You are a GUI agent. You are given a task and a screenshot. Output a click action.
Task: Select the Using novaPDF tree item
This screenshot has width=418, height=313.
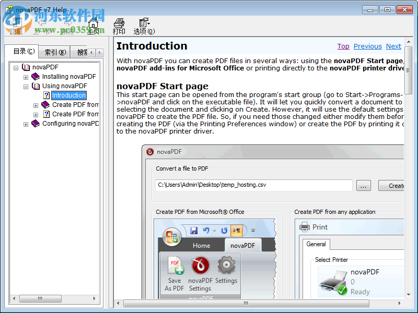65,86
